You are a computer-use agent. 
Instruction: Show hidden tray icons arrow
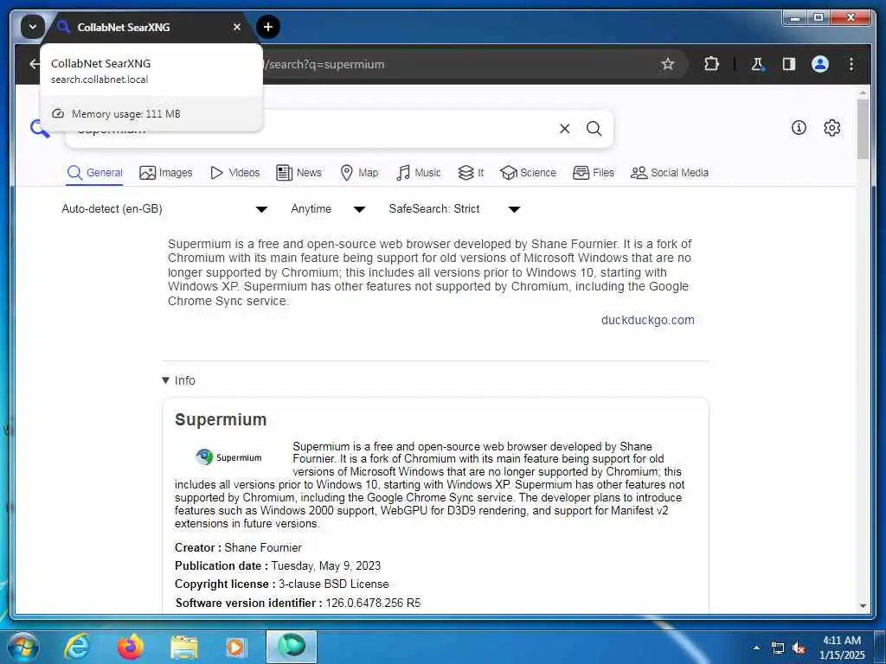coord(756,648)
